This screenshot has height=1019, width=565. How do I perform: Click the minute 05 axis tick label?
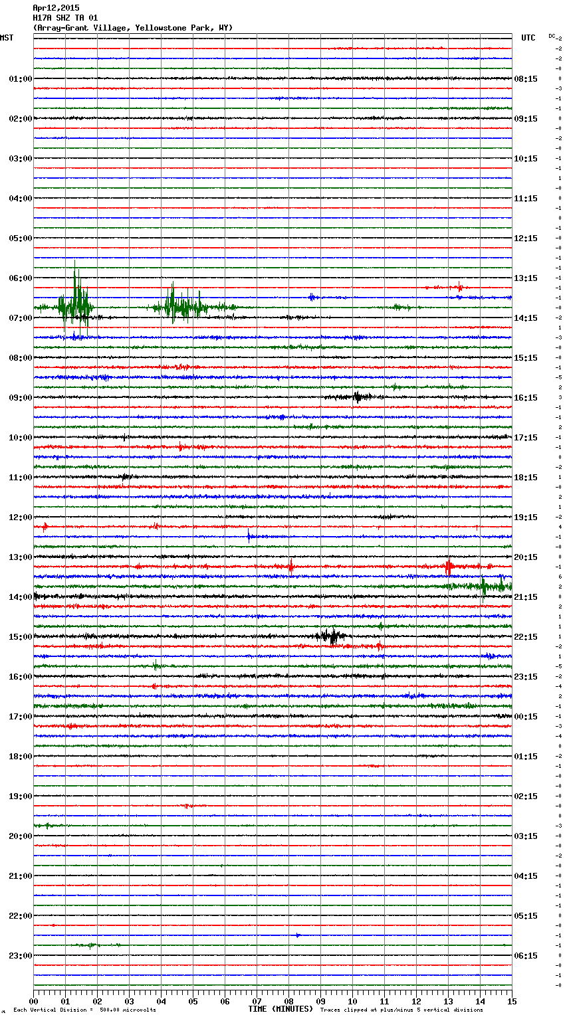point(193,1001)
